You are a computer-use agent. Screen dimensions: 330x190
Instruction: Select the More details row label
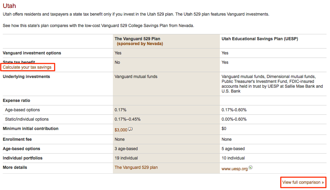pyautogui.click(x=15, y=167)
